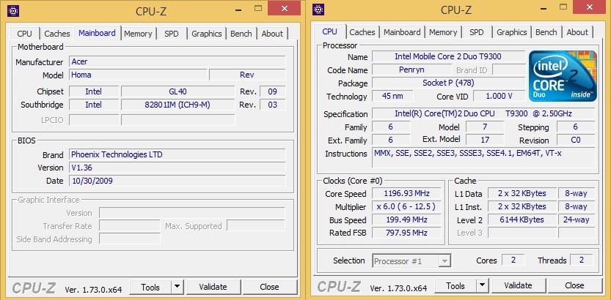
Task: Open Caches tab in left window
Action: click(57, 34)
